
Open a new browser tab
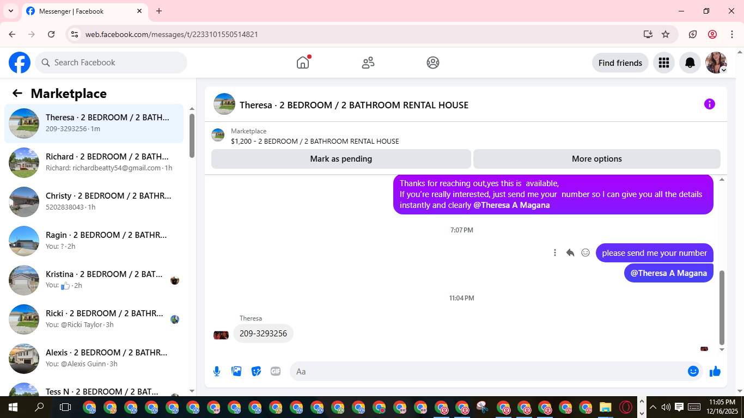tap(159, 11)
